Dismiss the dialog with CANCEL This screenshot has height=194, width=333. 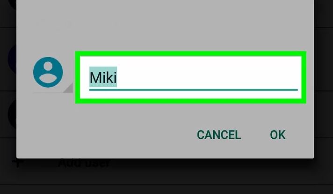click(x=219, y=134)
